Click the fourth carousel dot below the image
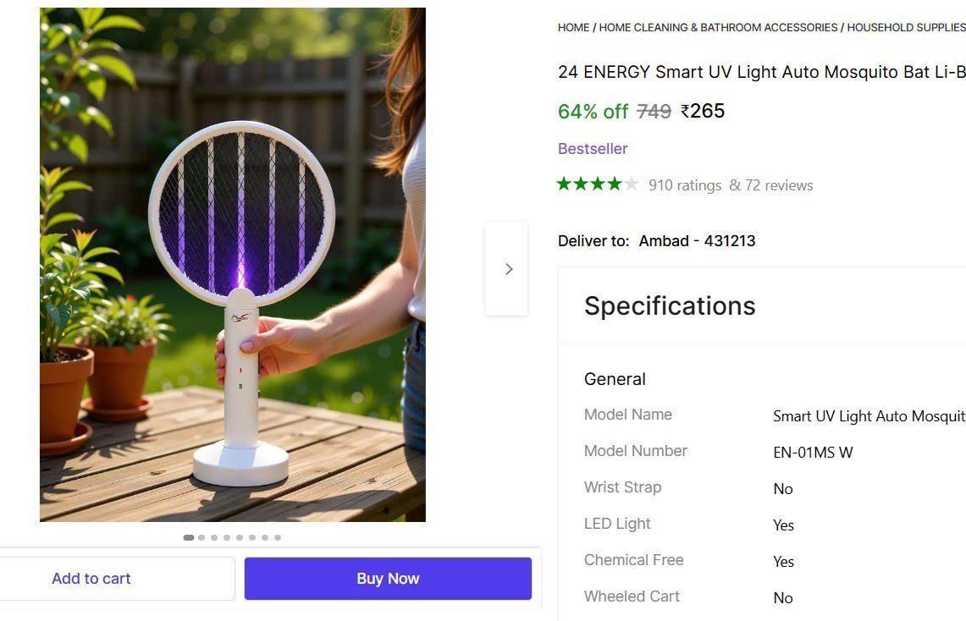 [226, 536]
